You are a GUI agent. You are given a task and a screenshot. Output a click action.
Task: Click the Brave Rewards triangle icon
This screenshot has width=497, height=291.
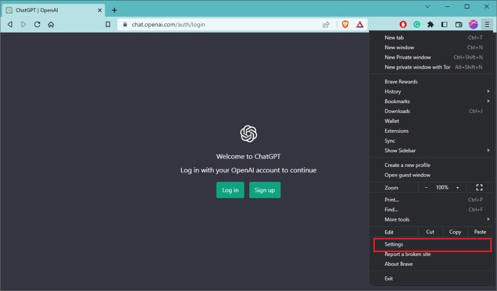click(x=360, y=24)
